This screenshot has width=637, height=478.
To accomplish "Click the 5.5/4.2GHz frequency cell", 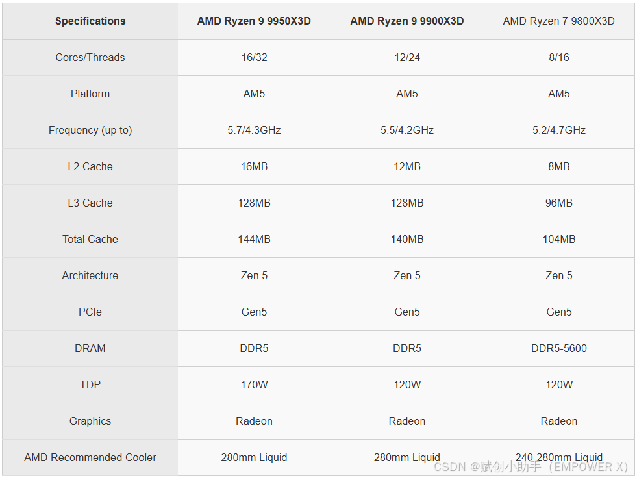I will pos(407,130).
